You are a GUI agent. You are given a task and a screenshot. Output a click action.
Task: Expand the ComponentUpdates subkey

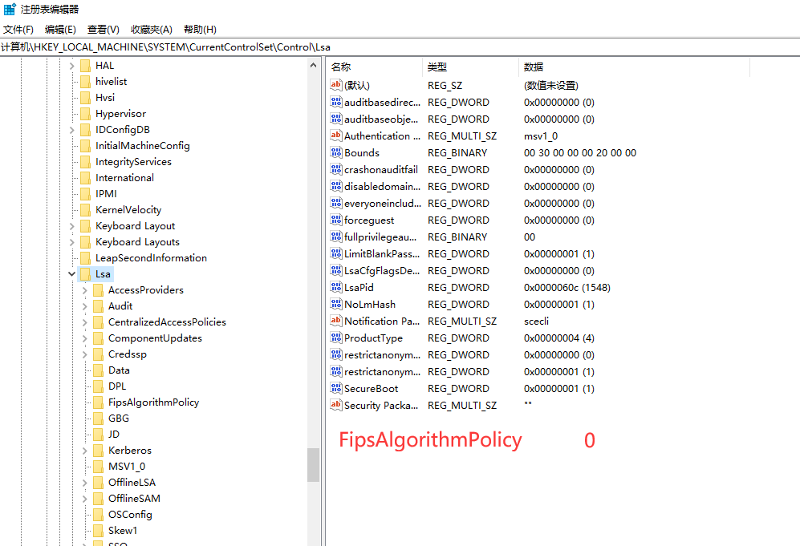(x=85, y=338)
